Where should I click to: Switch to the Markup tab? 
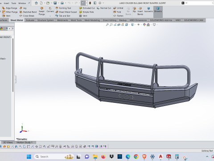tap(123, 20)
